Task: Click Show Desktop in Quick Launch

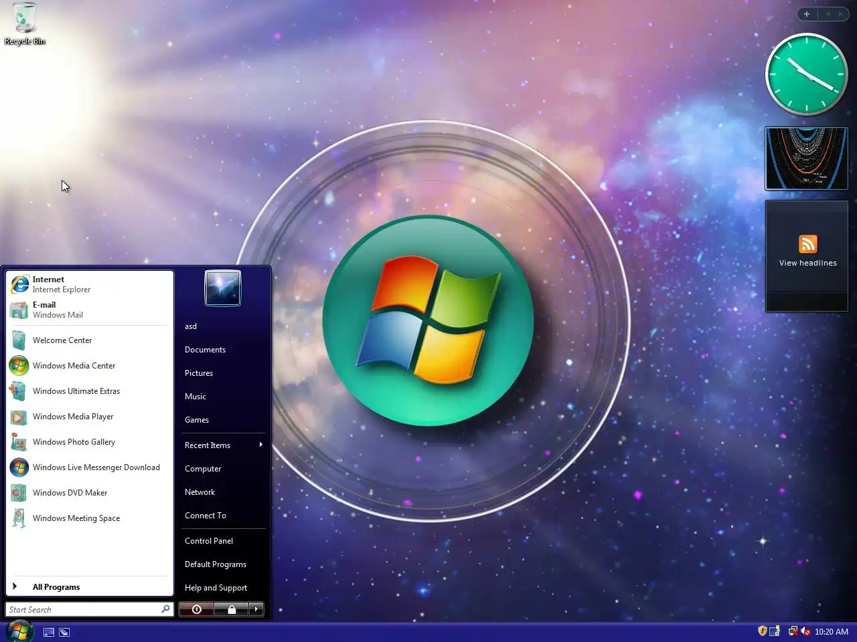Action: (x=49, y=632)
